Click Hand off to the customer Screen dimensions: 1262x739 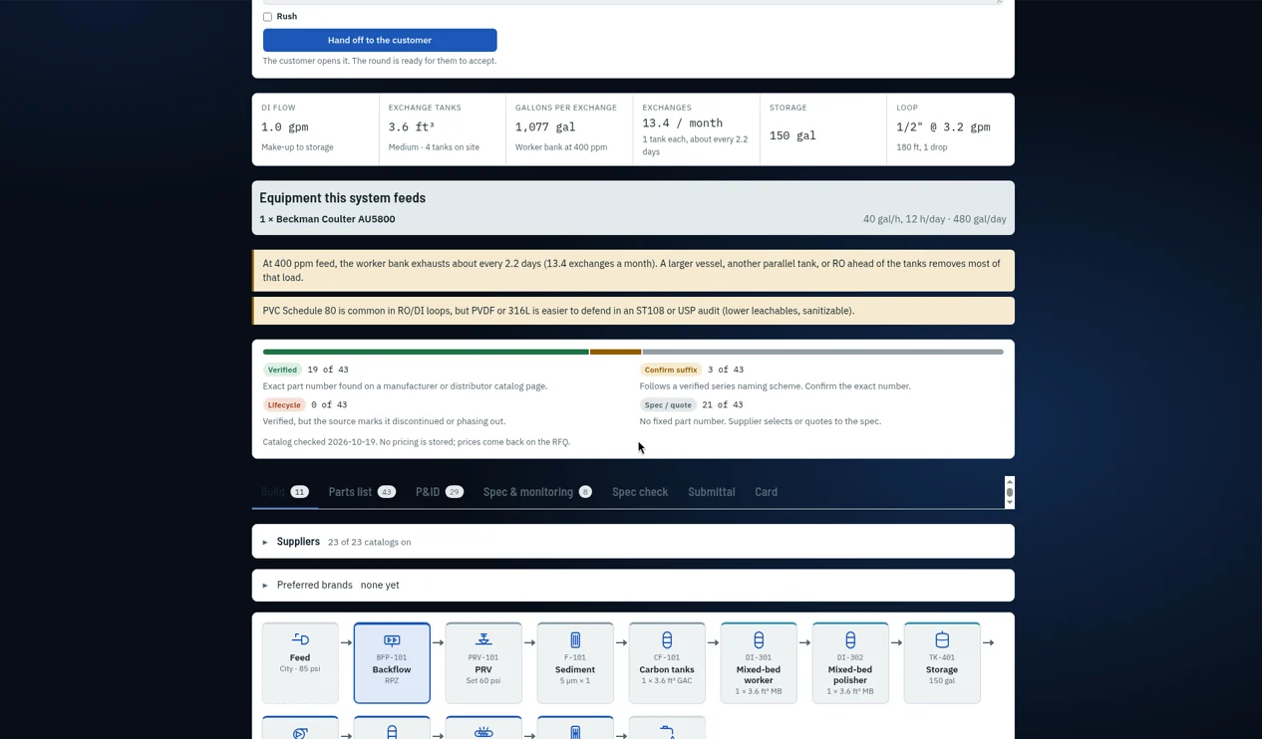(x=380, y=40)
